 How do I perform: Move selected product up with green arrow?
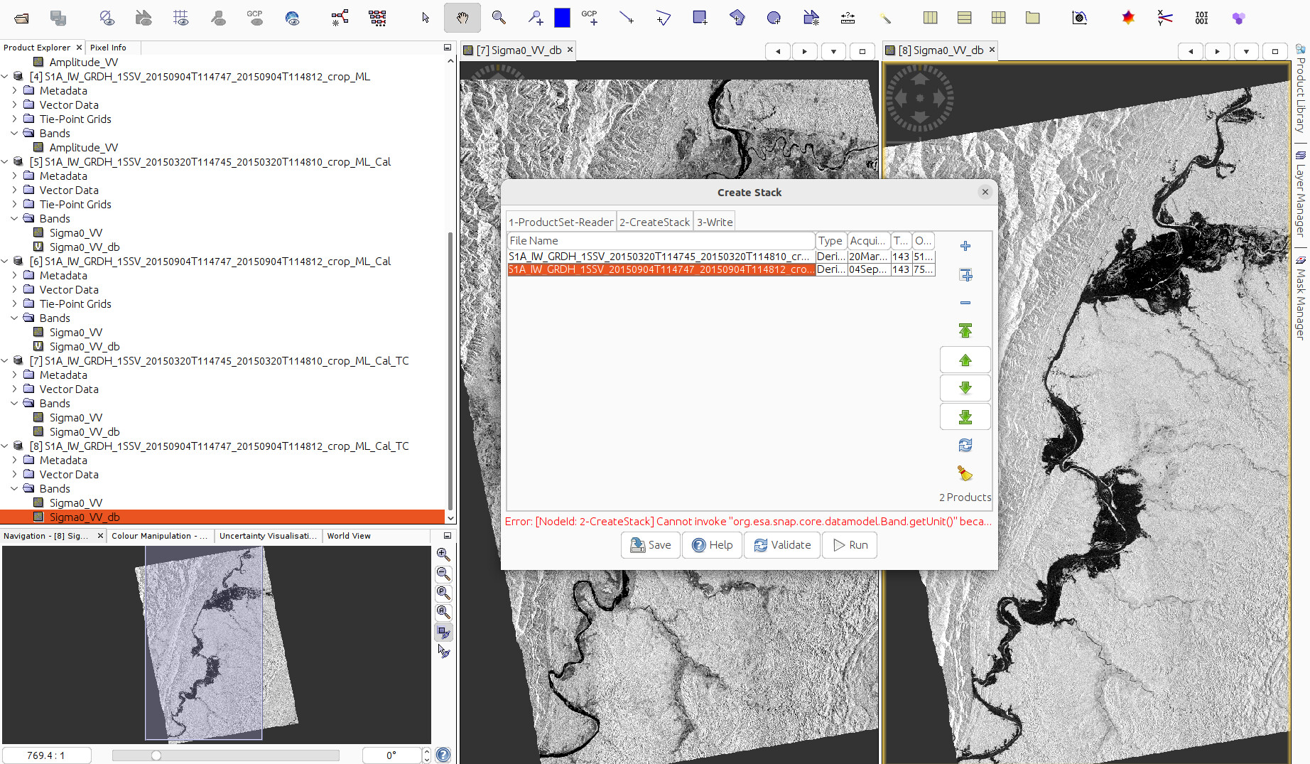(x=965, y=360)
